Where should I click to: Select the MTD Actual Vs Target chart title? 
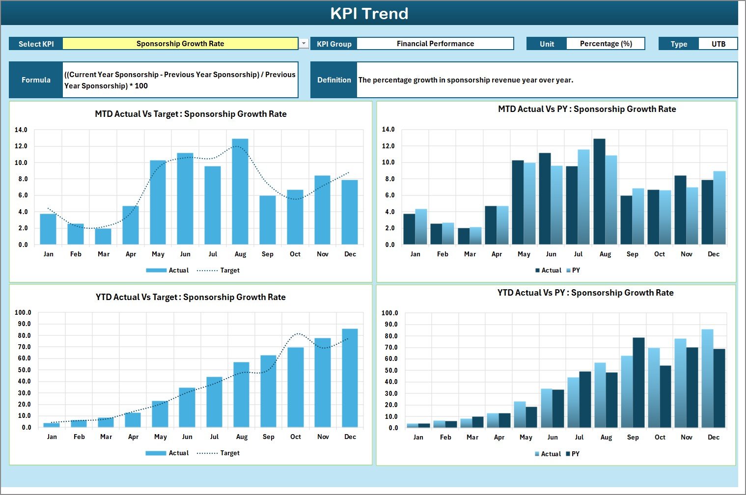(x=191, y=114)
